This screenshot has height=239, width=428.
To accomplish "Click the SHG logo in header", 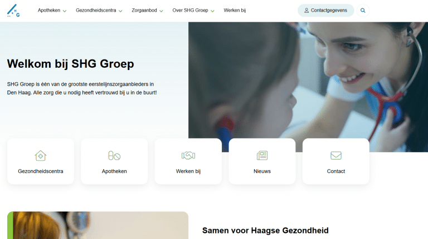I will pyautogui.click(x=13, y=11).
